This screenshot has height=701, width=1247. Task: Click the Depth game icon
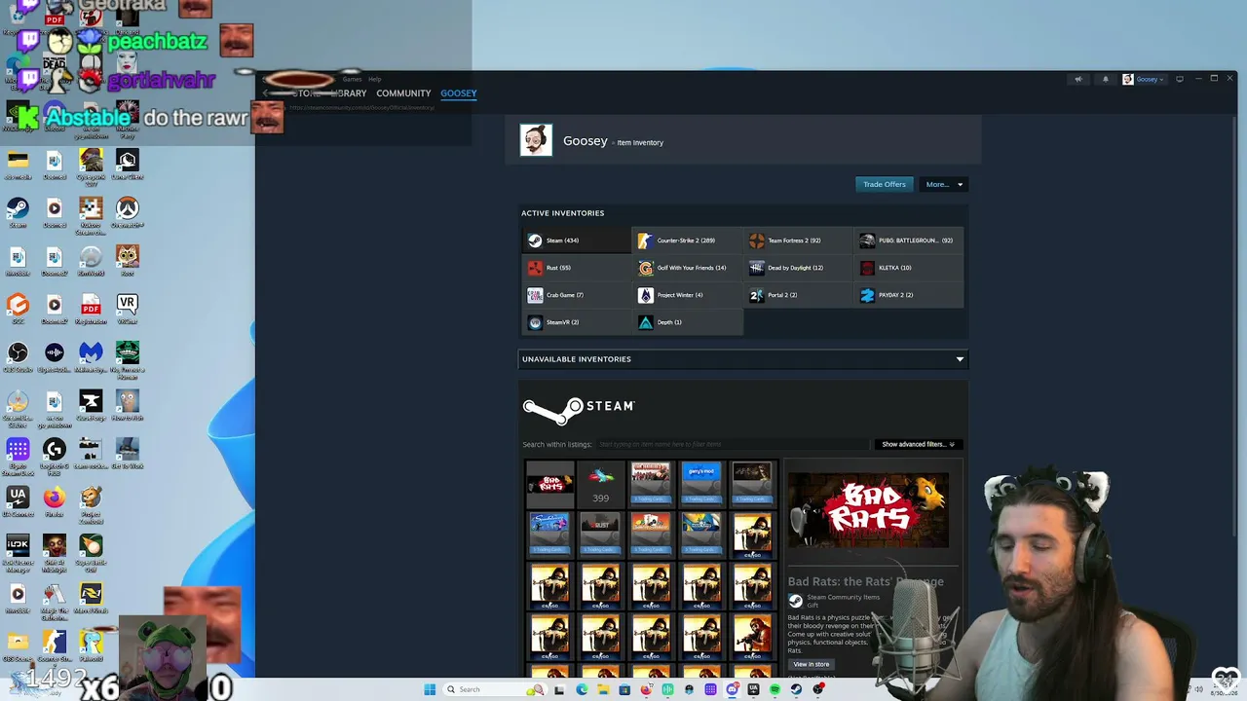646,322
